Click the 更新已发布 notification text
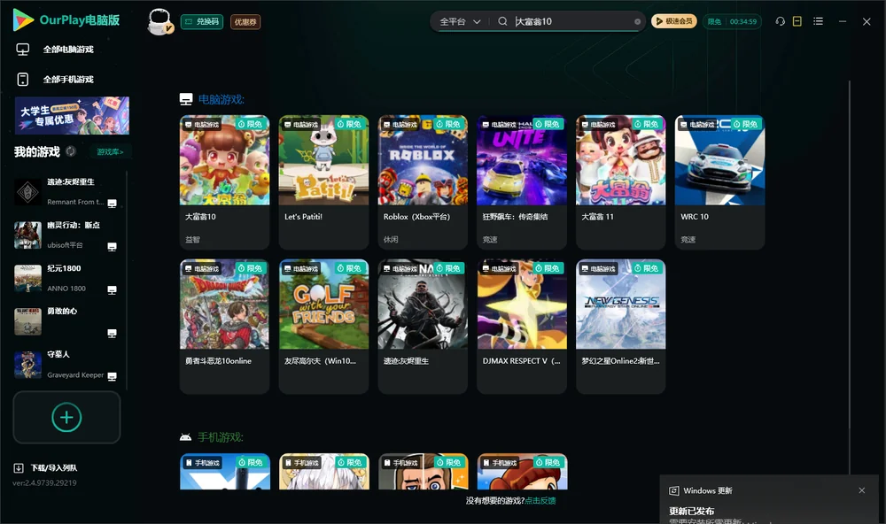This screenshot has width=886, height=524. pos(692,511)
